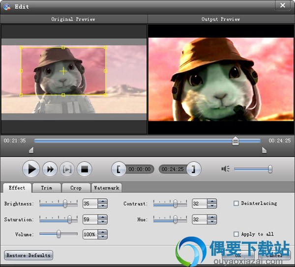Click the Volume field showing 100%

[90, 234]
